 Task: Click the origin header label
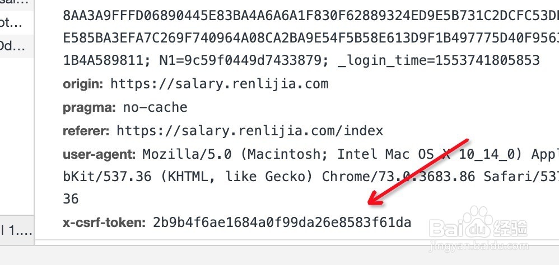[x=83, y=84]
